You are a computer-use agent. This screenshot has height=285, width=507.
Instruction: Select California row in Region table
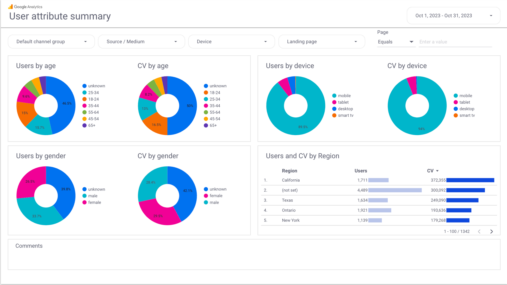click(291, 180)
